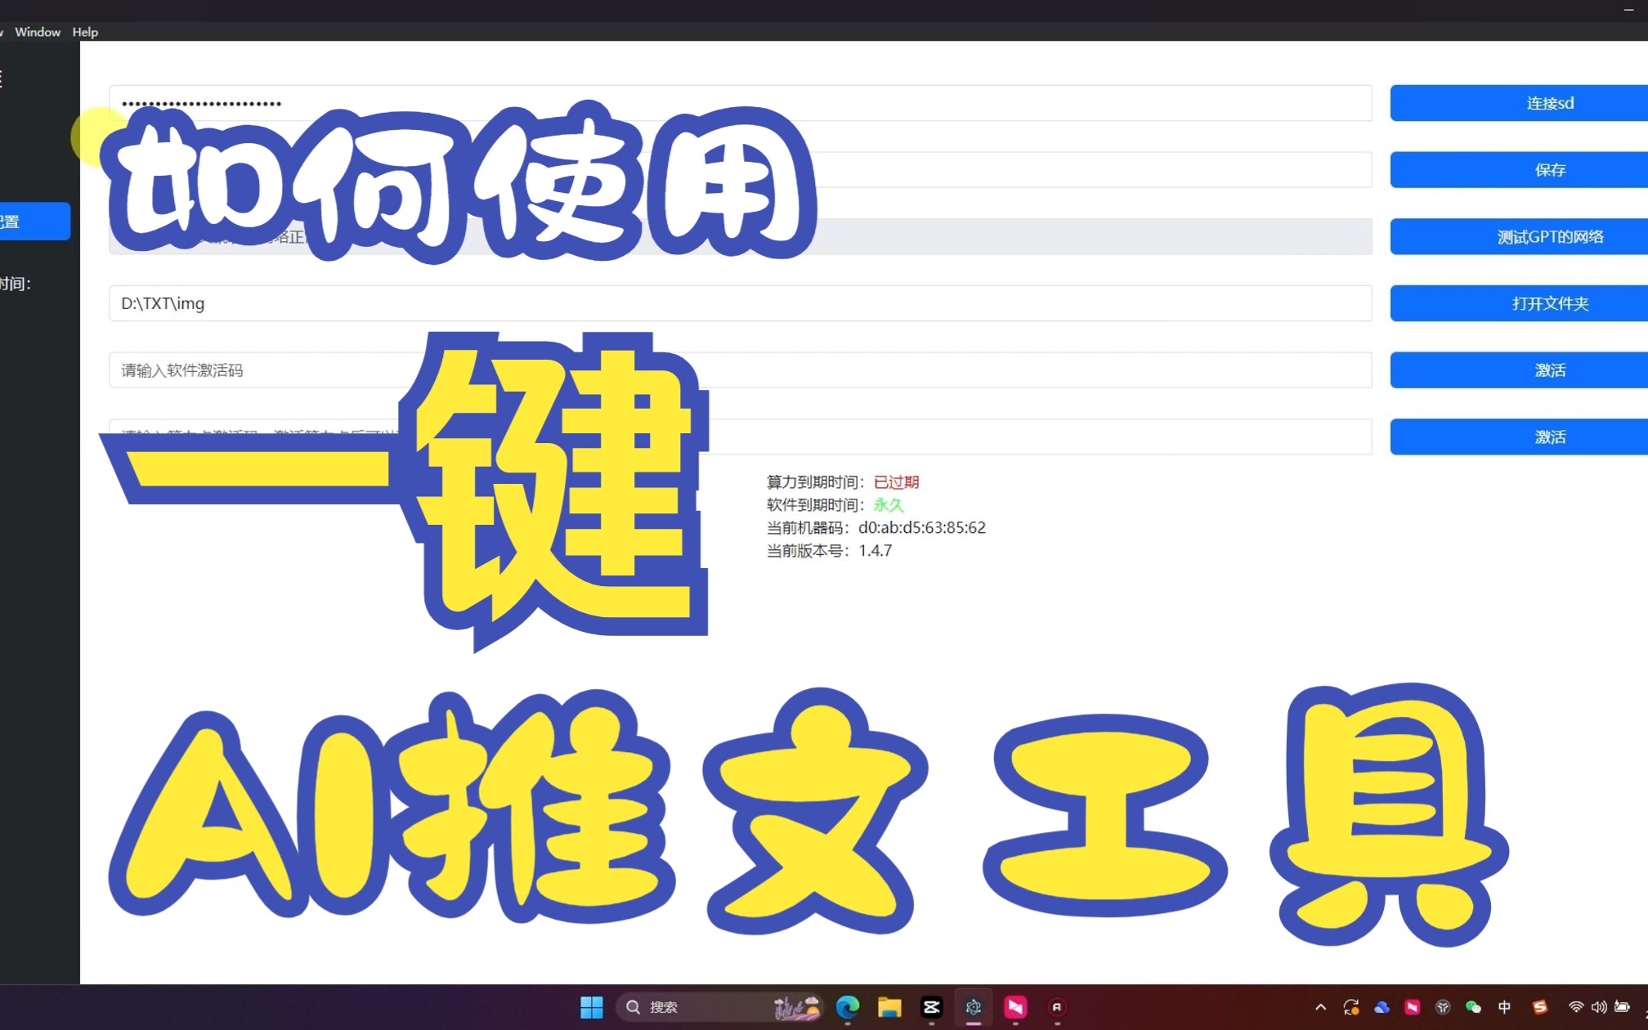Open the Windows Start menu

tap(592, 1007)
